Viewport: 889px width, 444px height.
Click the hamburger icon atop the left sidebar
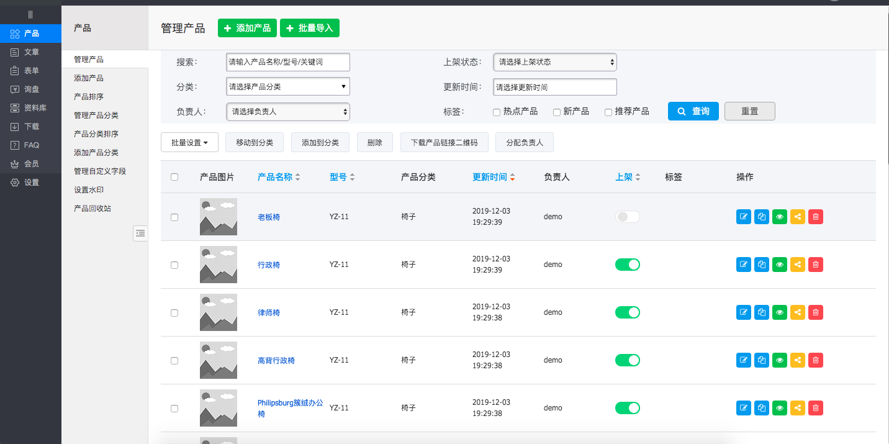point(30,14)
